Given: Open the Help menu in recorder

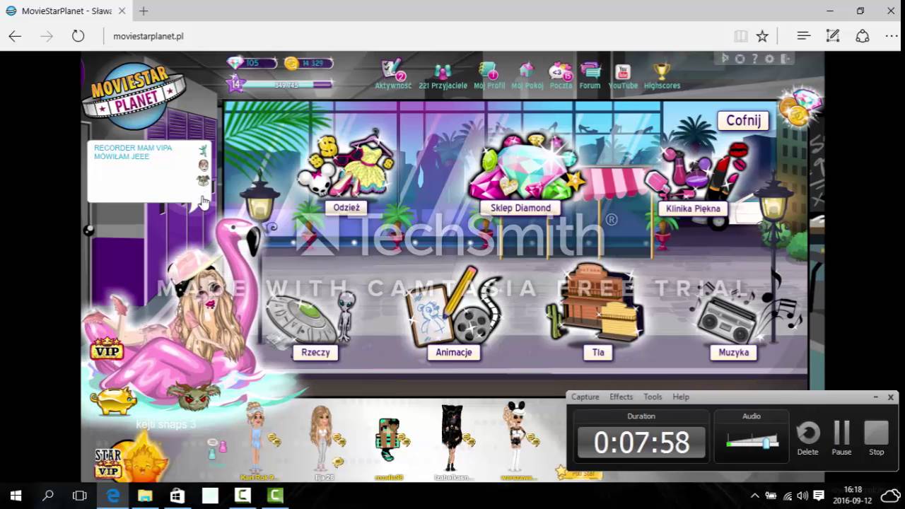Looking at the screenshot, I should coord(681,397).
